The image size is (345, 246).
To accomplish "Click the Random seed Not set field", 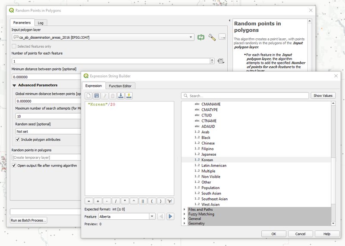I will (48, 132).
